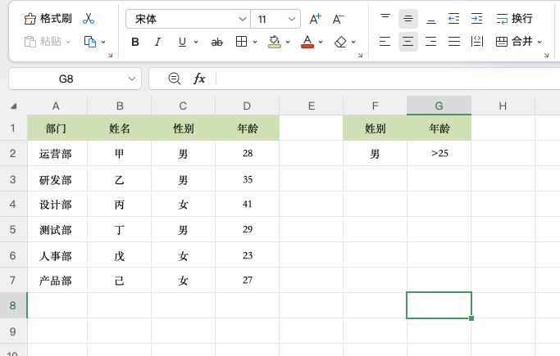Click the zoom magnifier icon in formula bar

point(175,79)
